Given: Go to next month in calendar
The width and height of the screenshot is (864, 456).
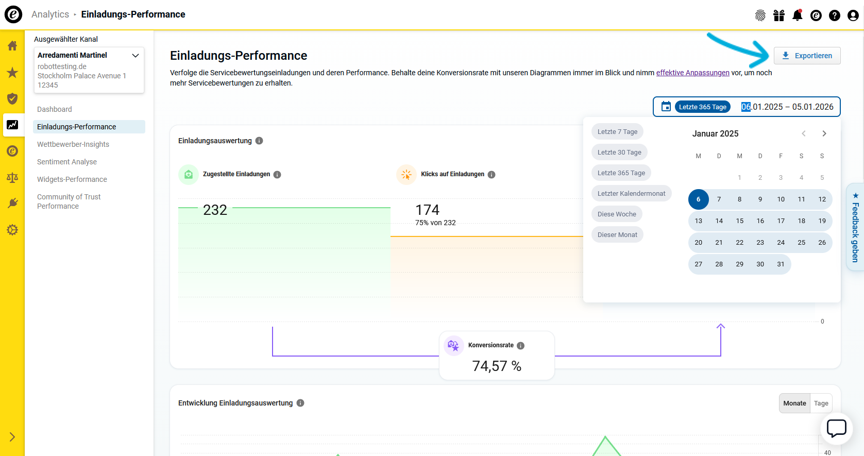Looking at the screenshot, I should (824, 133).
